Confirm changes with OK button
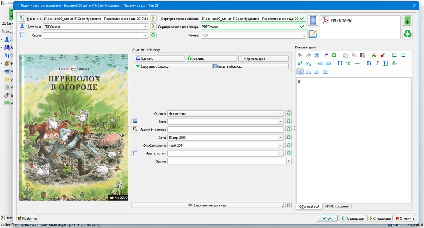The height and width of the screenshot is (228, 424). [x=327, y=218]
